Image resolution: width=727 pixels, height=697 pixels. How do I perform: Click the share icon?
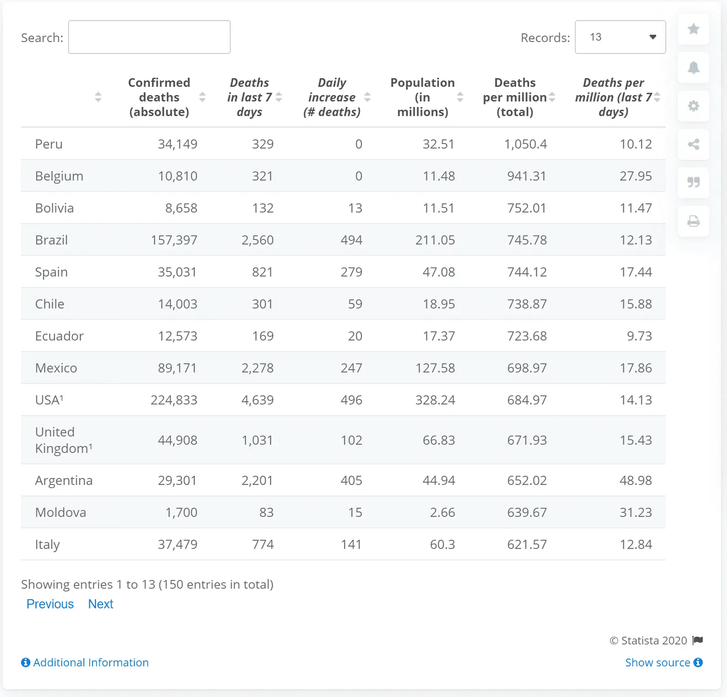click(693, 144)
